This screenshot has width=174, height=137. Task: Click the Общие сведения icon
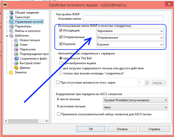12,13
